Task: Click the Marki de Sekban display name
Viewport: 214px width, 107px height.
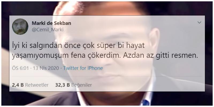Action: (x=51, y=23)
